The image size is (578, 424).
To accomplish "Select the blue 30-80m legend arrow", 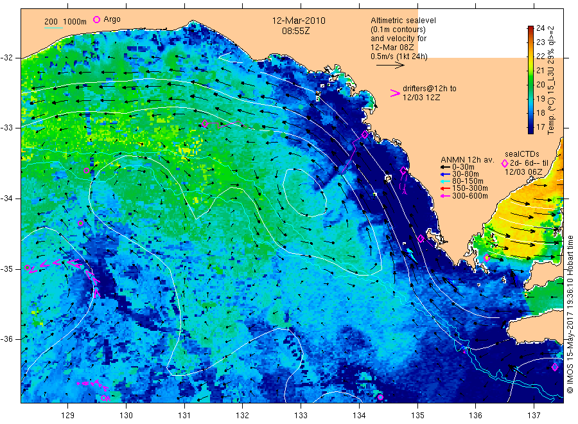I will click(x=445, y=174).
